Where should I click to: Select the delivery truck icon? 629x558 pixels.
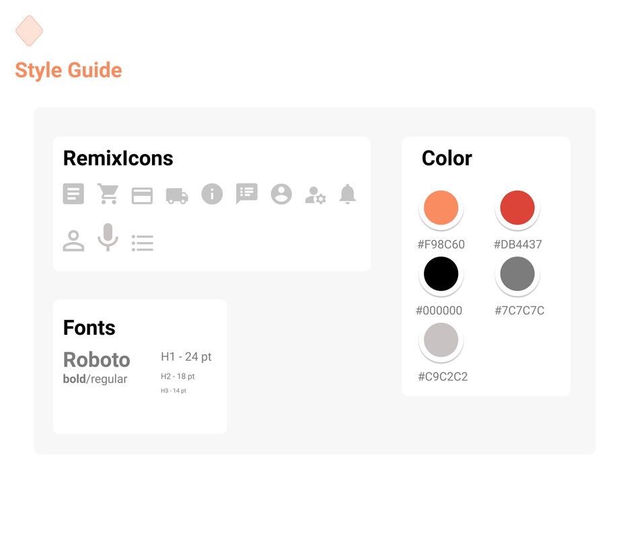(177, 196)
